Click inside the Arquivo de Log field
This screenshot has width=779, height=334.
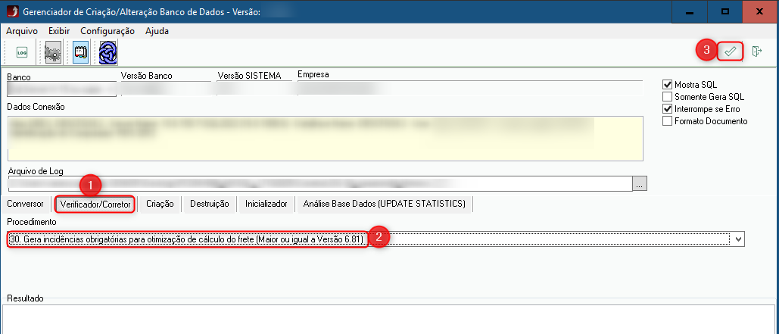pyautogui.click(x=318, y=184)
